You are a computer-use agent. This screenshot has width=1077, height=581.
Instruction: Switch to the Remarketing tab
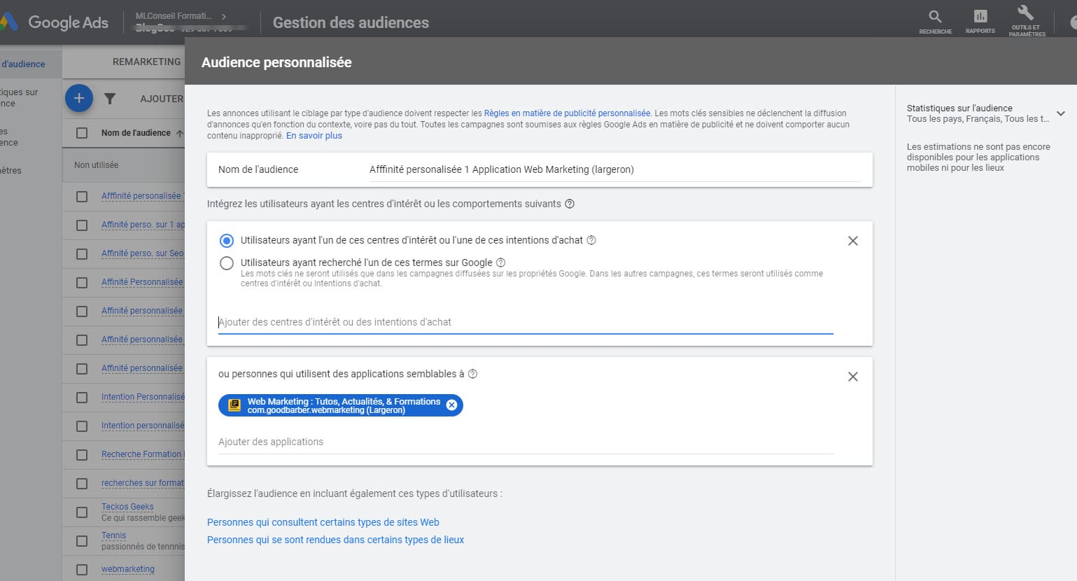click(x=146, y=62)
